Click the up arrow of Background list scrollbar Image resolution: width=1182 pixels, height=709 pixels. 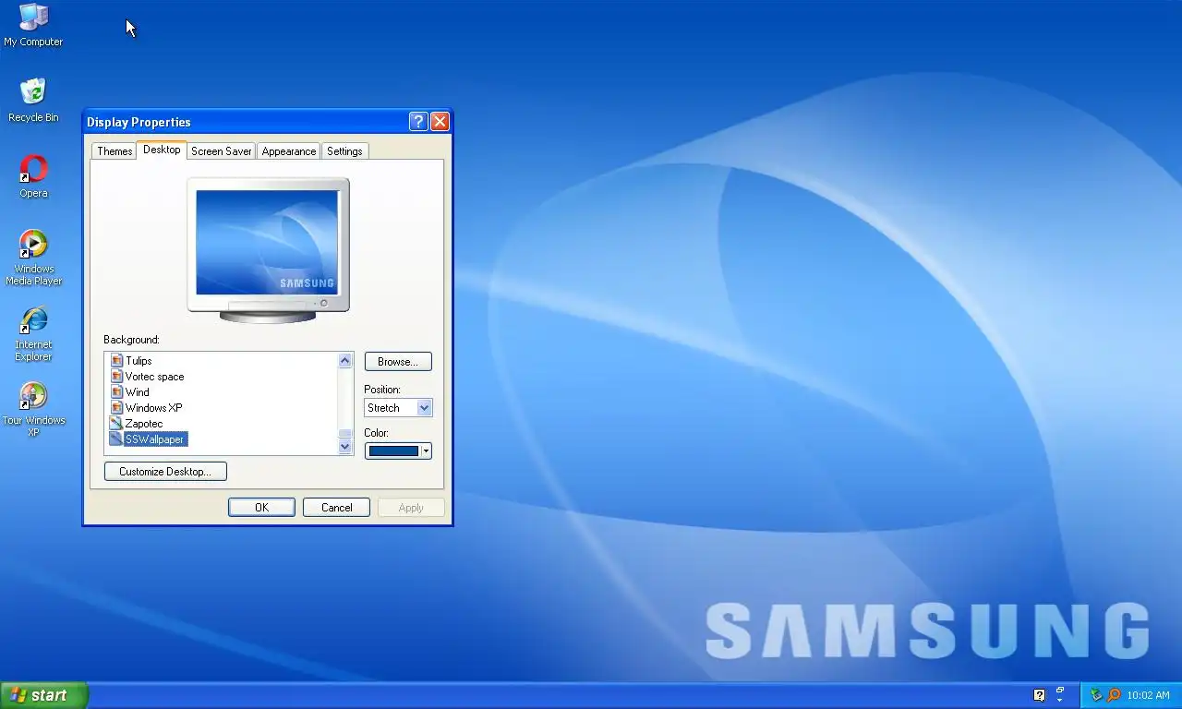(x=345, y=361)
